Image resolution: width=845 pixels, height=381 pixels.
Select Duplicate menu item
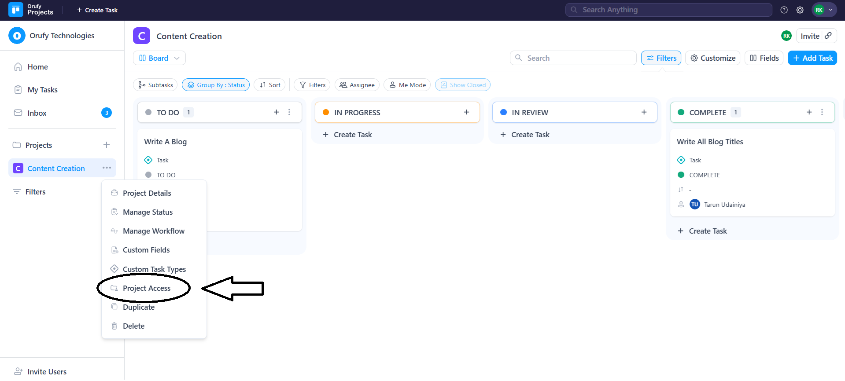click(154, 307)
